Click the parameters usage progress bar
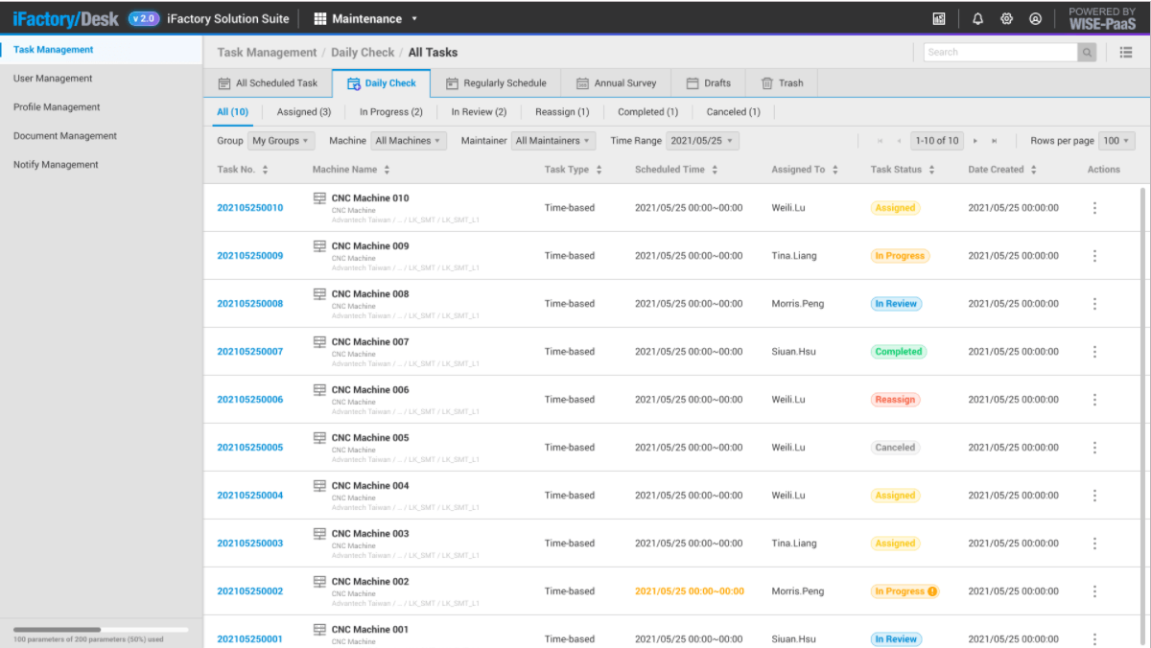The width and height of the screenshot is (1151, 648). (101, 630)
